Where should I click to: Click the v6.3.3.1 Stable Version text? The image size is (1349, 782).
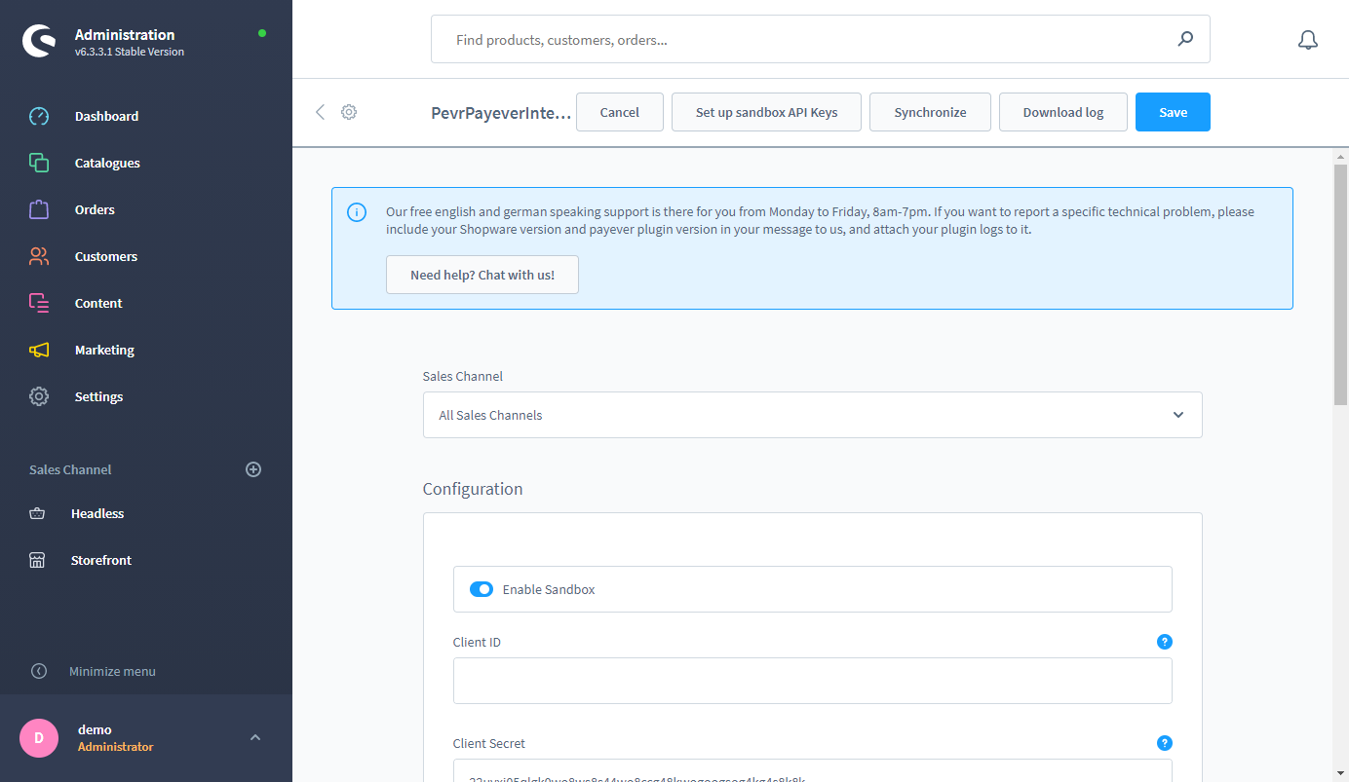click(x=130, y=52)
